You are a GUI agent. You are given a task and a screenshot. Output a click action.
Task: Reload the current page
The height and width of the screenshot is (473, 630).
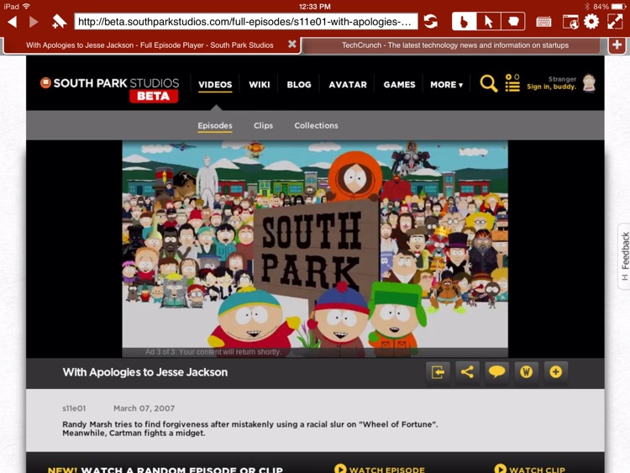click(431, 21)
